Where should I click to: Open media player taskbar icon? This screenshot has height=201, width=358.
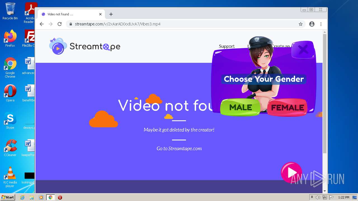click(x=41, y=197)
